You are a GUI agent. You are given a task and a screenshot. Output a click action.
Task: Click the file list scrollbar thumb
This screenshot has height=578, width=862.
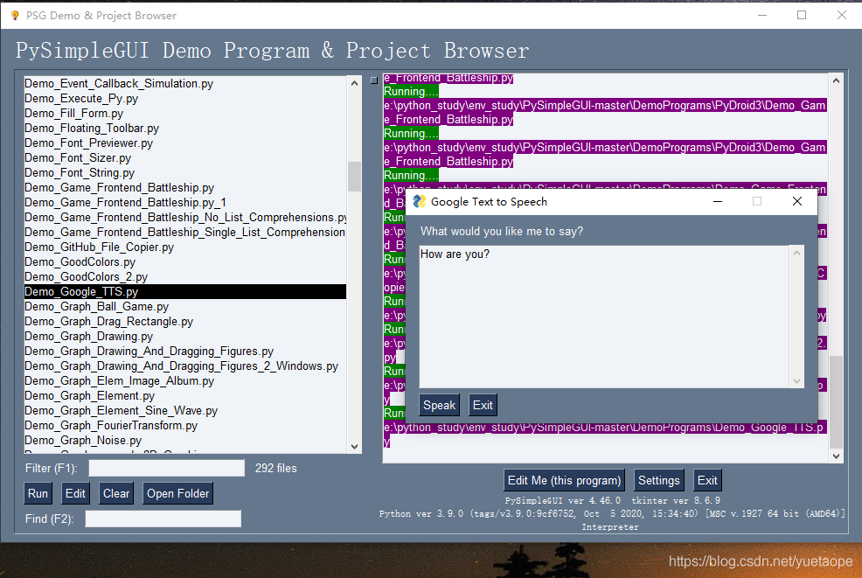pos(355,176)
